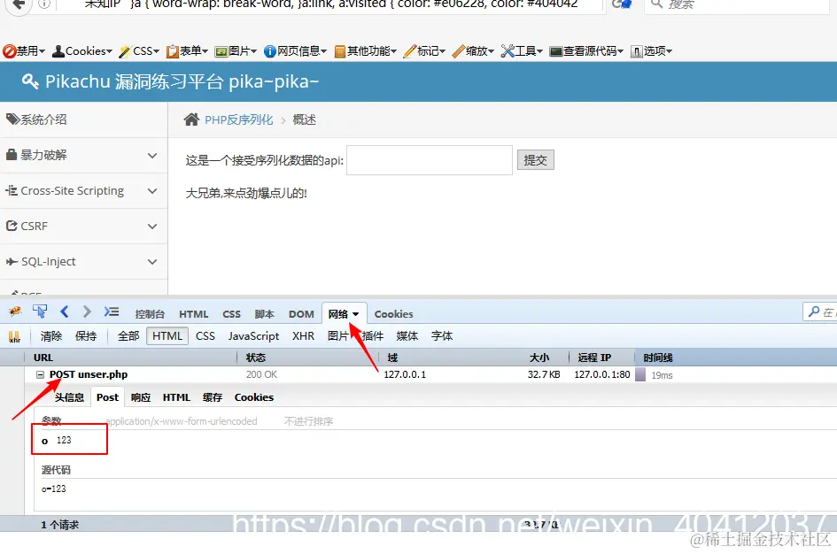Expand the 暴力破解 sidebar section
Image resolution: width=837 pixels, height=554 pixels.
coord(84,155)
